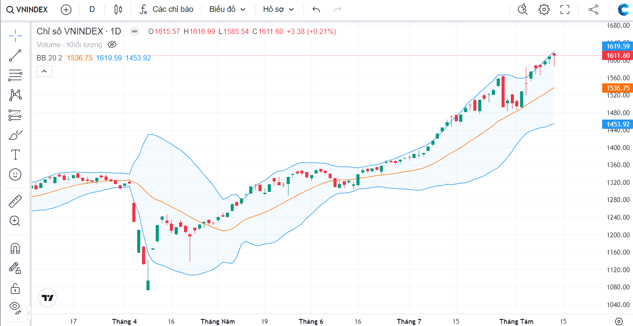The height and width of the screenshot is (326, 633).
Task: Open the emoji icons tool
Action: (x=15, y=175)
